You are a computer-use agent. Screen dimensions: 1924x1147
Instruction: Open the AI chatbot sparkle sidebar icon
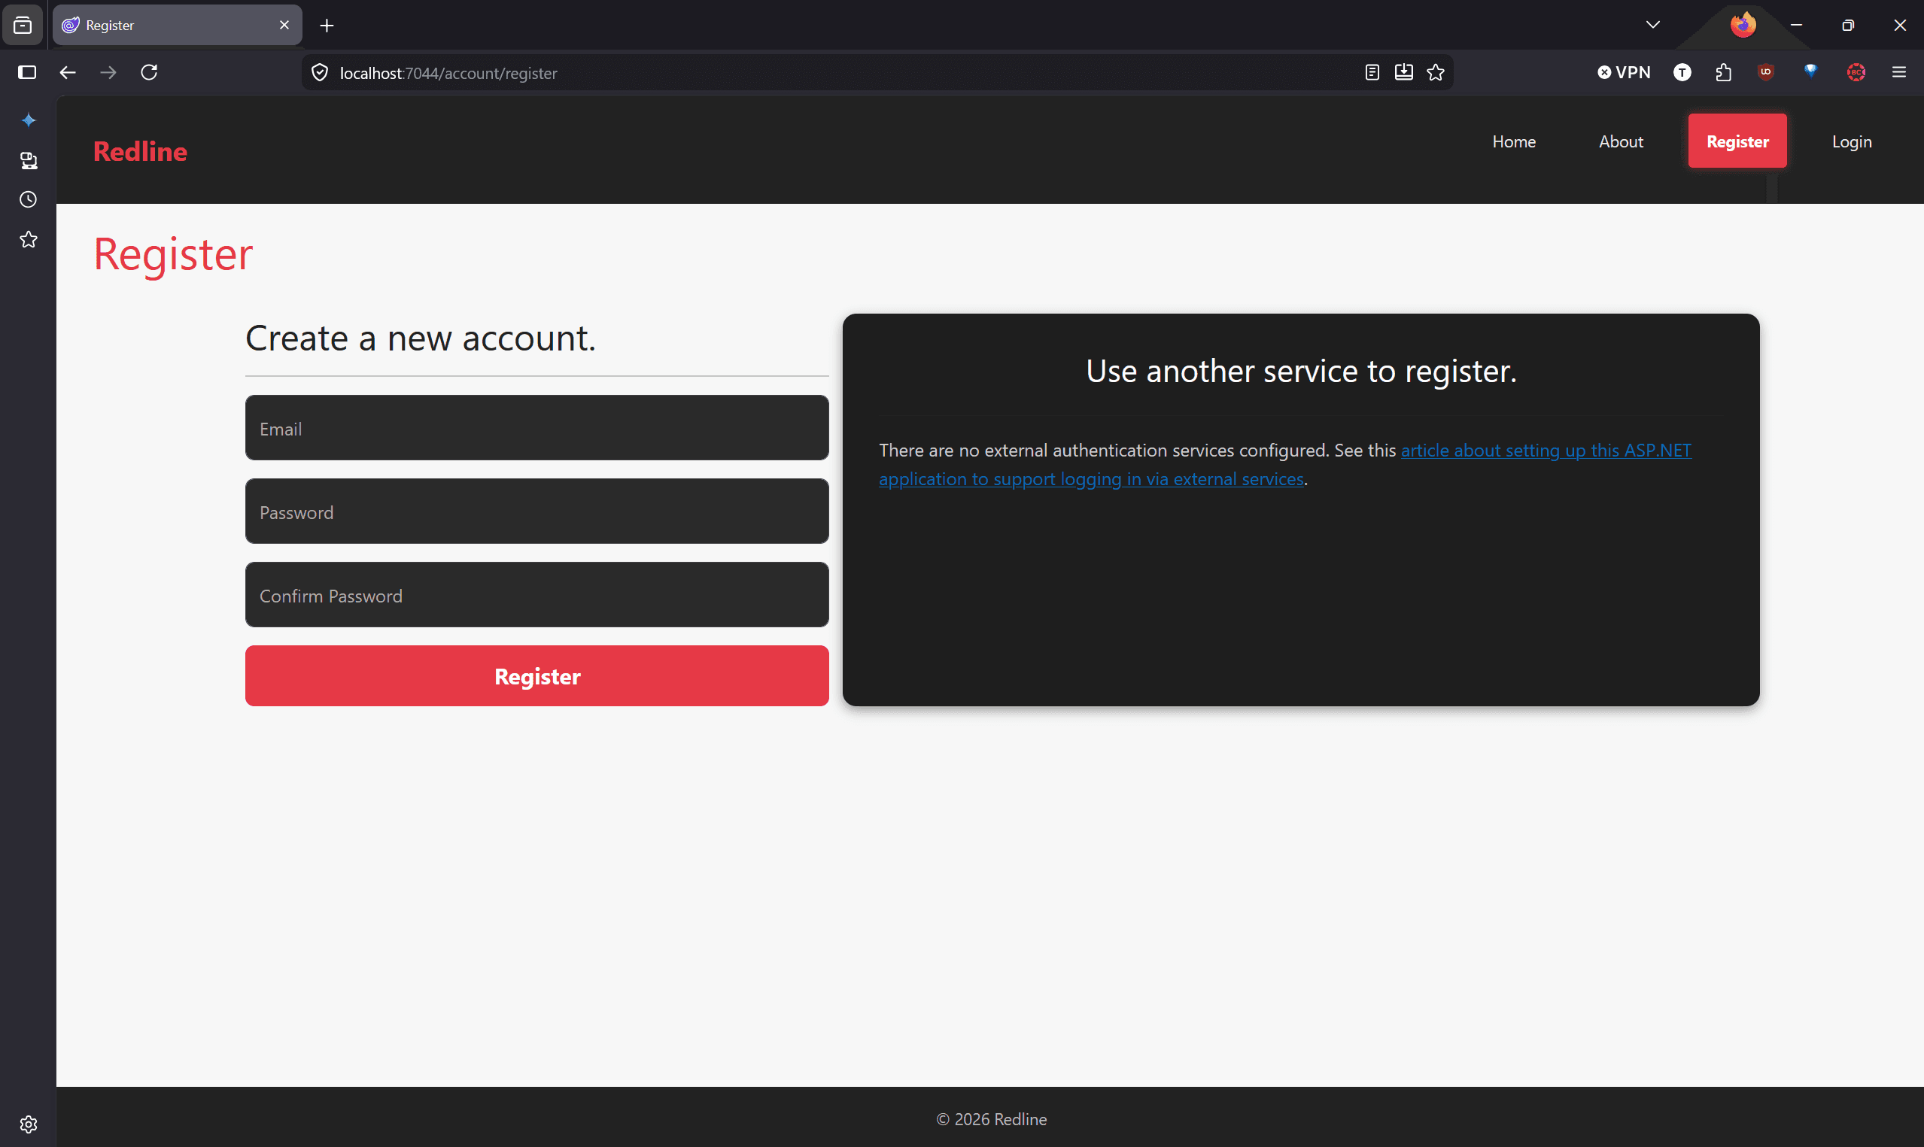pos(29,120)
